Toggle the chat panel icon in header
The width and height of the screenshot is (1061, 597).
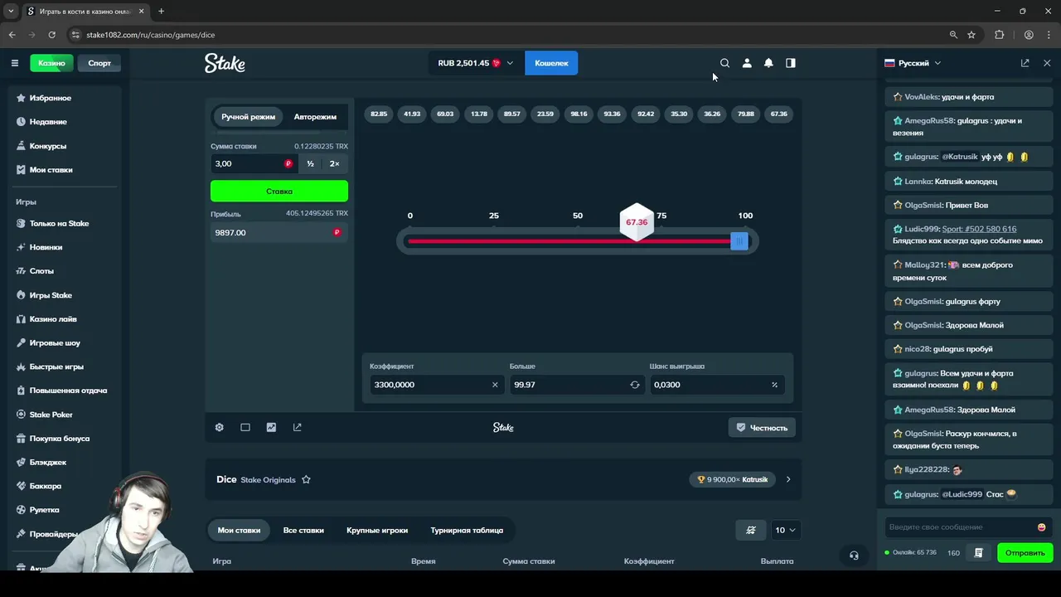(x=791, y=63)
